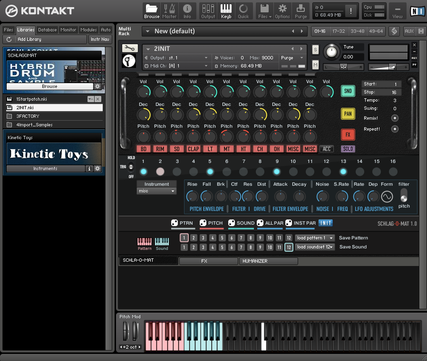Screen dimensions: 427x361
Task: Open the Master editor
Action: [x=169, y=11]
